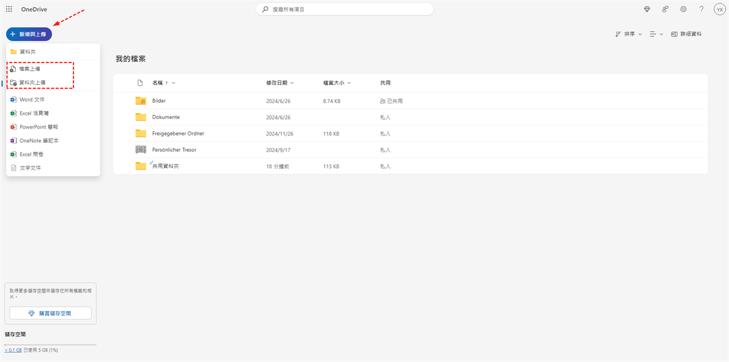
Task: Click the 我的檔案 heading
Action: tap(131, 59)
